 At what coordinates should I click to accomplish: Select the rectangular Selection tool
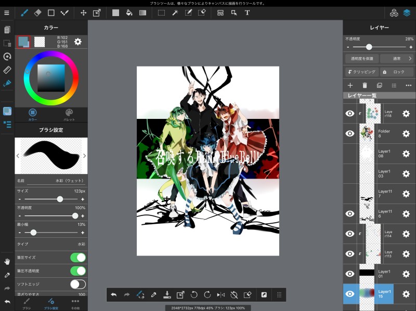pos(161,12)
